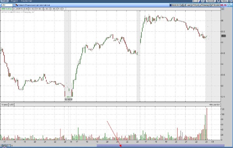Expand the symbol selector dropdown beside VRX

14,5
